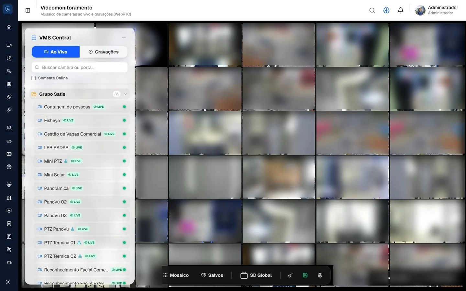Enable the Somente Online checkbox

(x=34, y=78)
